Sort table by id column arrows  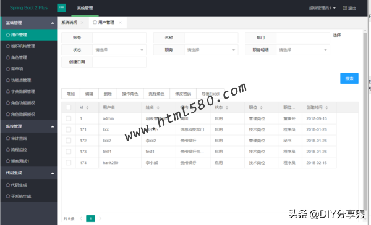87,107
